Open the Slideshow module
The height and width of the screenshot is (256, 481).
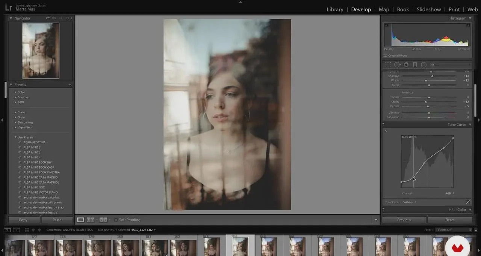[x=429, y=9]
